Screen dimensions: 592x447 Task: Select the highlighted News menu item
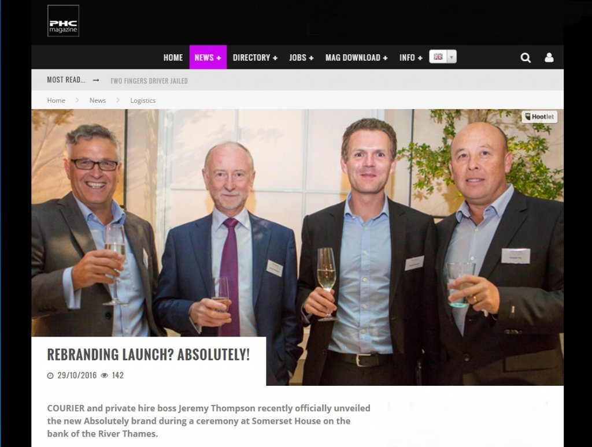[208, 57]
